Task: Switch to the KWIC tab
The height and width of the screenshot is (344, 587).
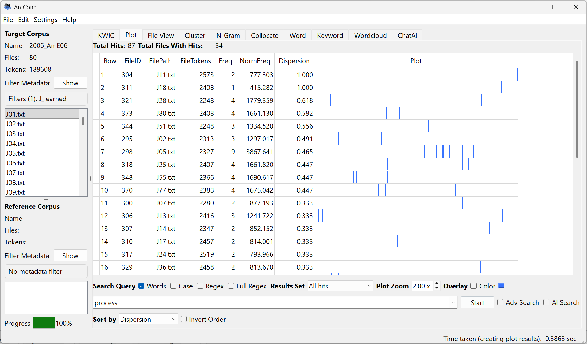Action: point(106,35)
